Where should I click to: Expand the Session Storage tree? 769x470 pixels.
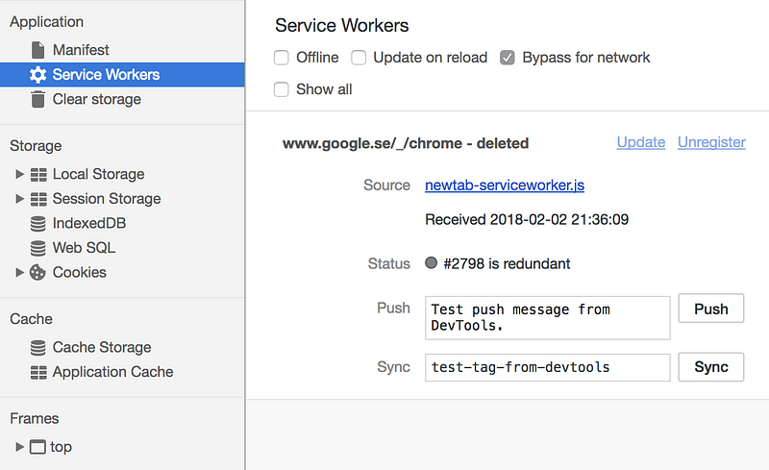(x=19, y=199)
